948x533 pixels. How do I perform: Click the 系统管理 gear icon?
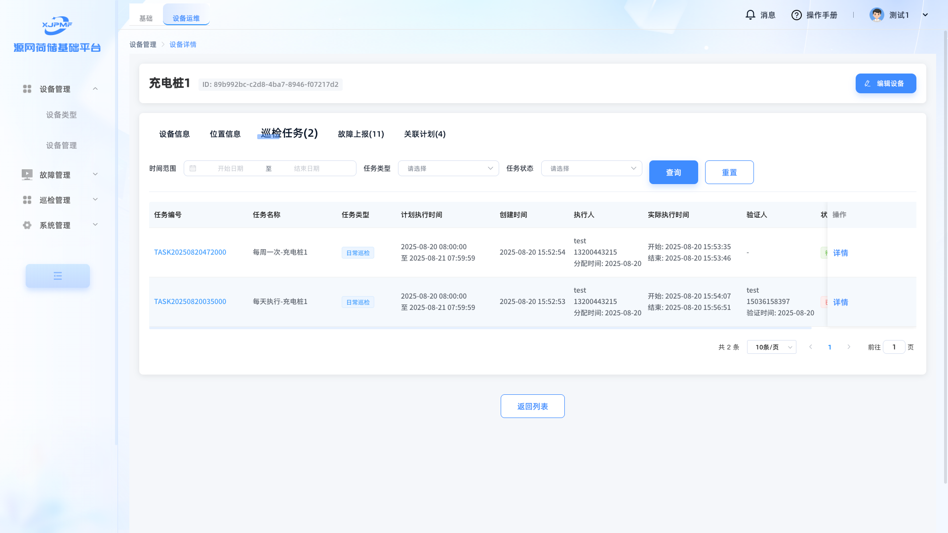click(x=27, y=225)
